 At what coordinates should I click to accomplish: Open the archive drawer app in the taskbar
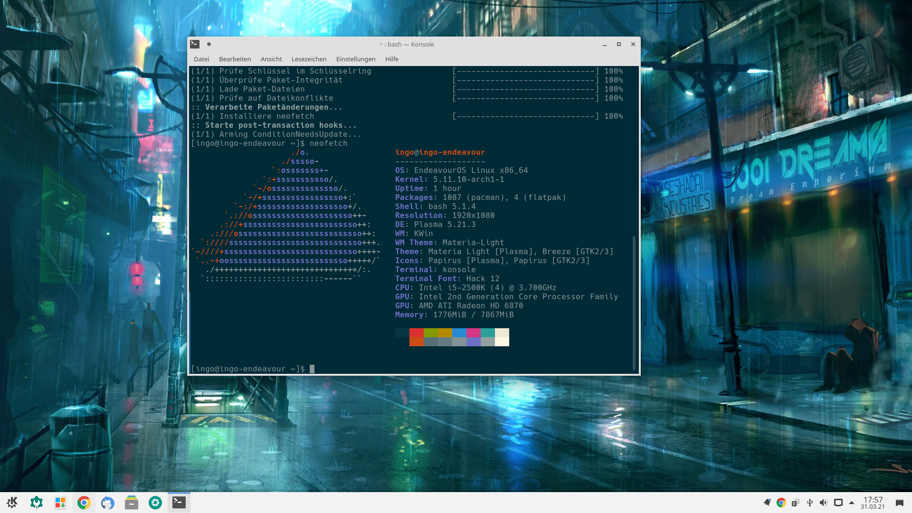(x=131, y=503)
